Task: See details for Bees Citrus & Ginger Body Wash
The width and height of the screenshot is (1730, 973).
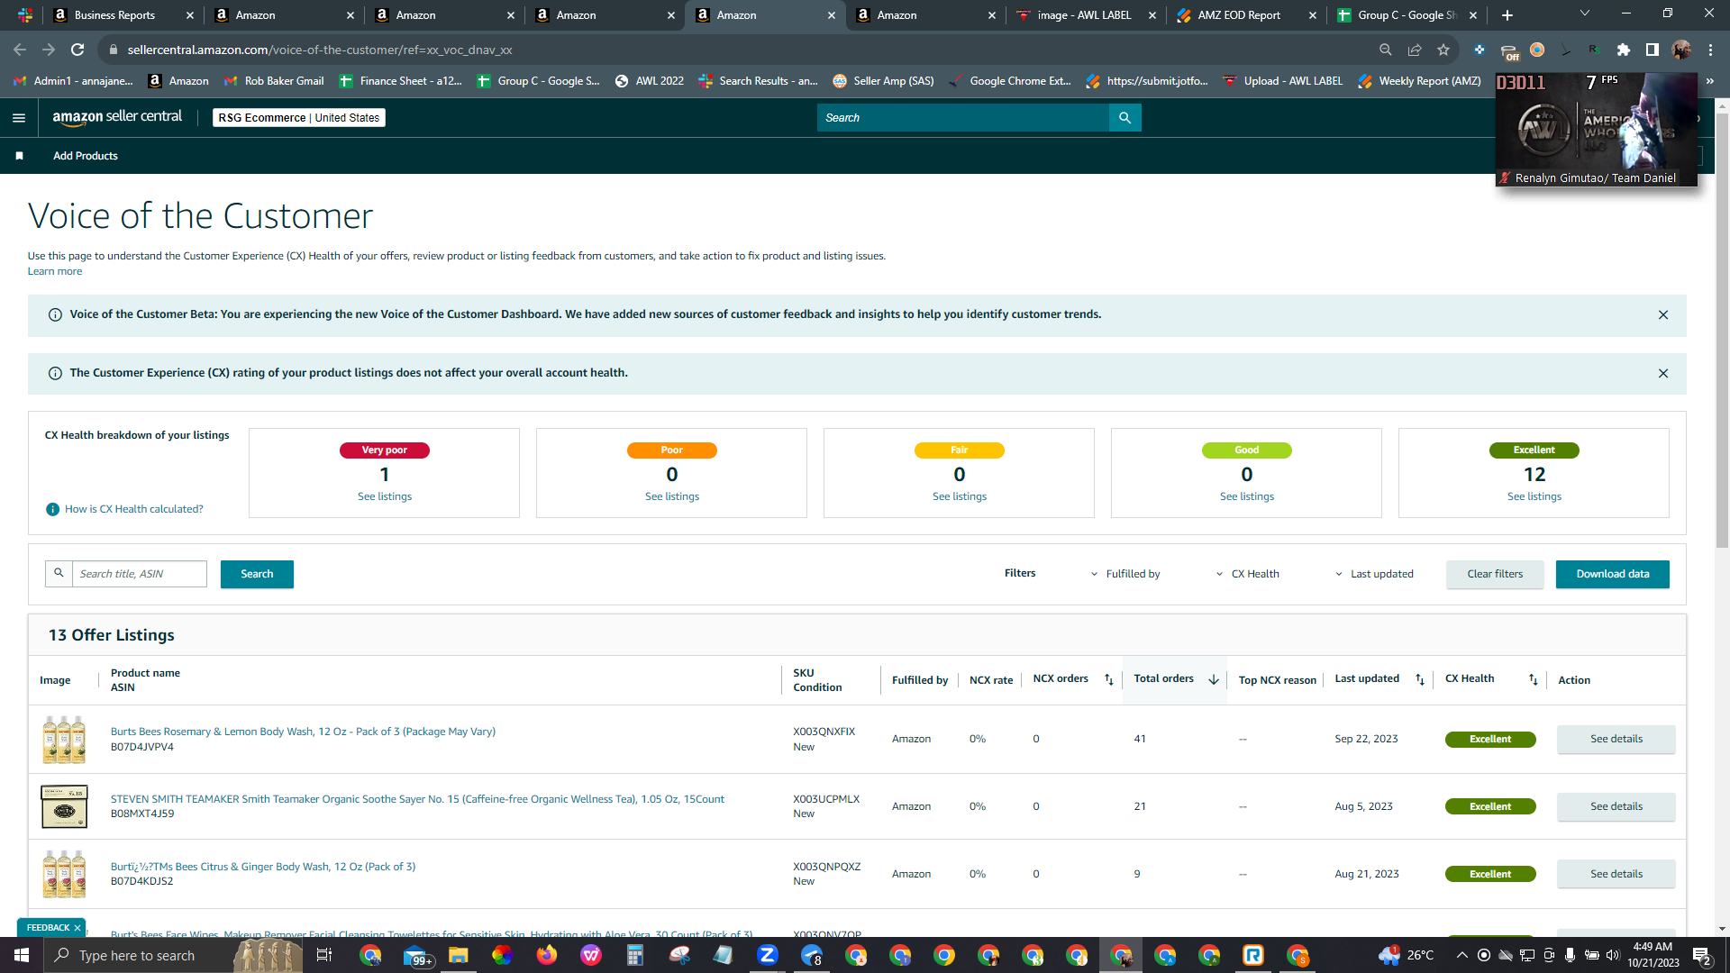Action: [1616, 875]
